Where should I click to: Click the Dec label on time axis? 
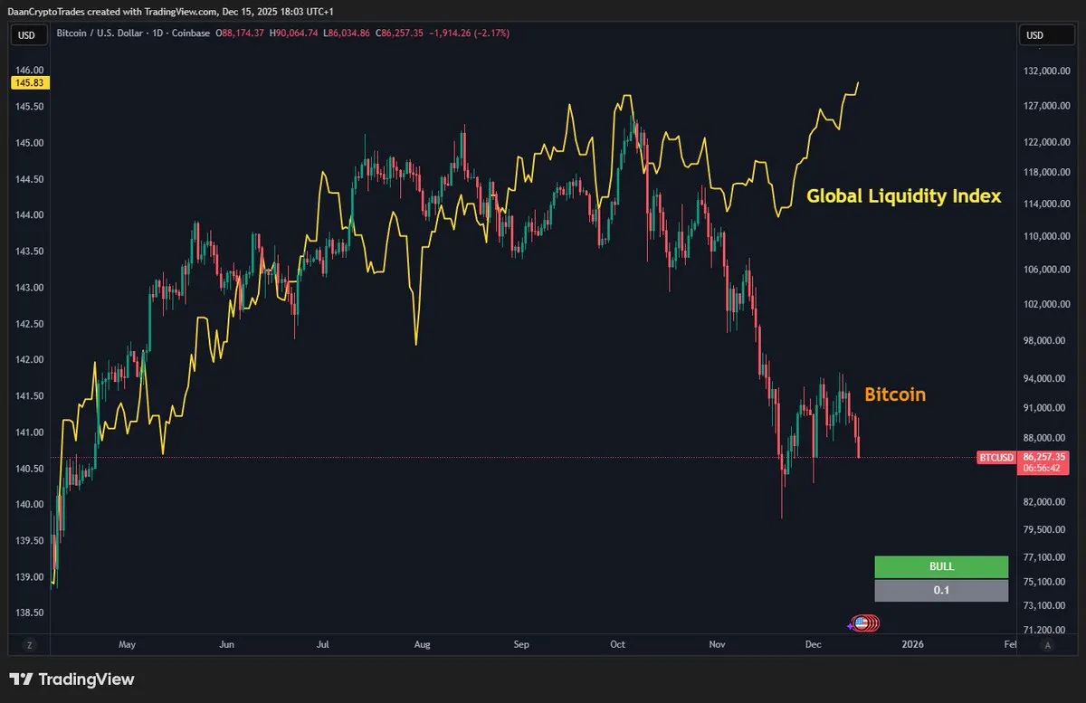pos(813,645)
